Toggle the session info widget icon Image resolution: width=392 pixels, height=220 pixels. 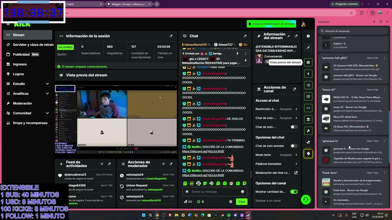(308, 108)
